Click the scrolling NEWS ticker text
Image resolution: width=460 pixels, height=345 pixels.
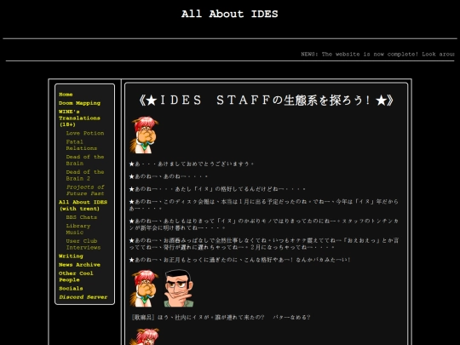377,55
